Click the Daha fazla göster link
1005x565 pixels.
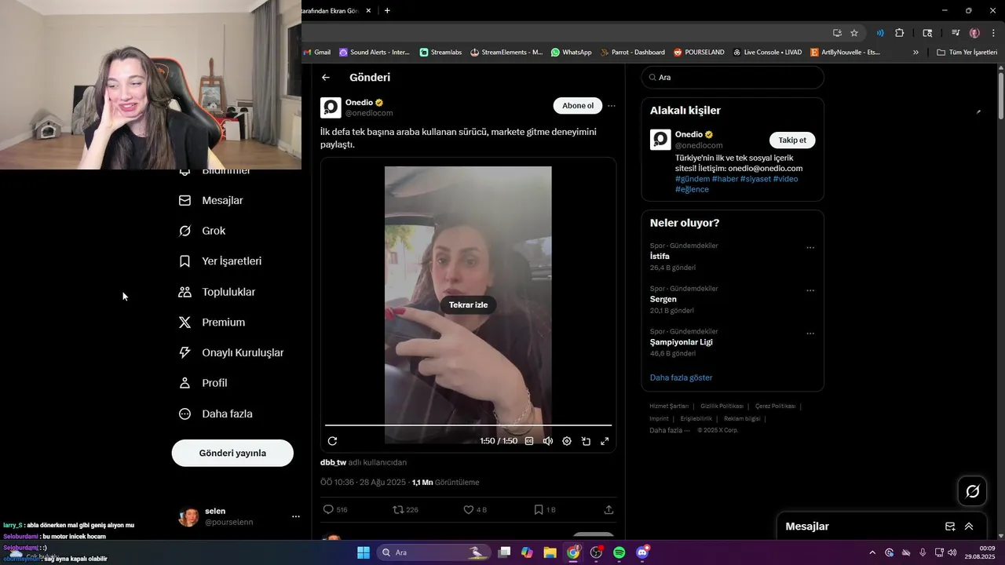coord(681,377)
